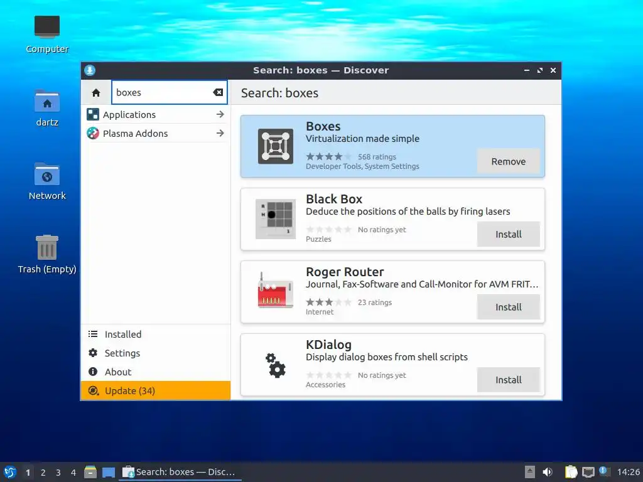Open the Boxes title text
The height and width of the screenshot is (482, 643).
(x=323, y=126)
